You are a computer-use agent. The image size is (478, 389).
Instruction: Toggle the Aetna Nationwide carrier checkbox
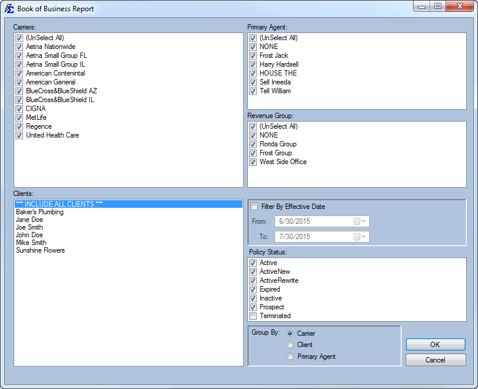click(19, 47)
